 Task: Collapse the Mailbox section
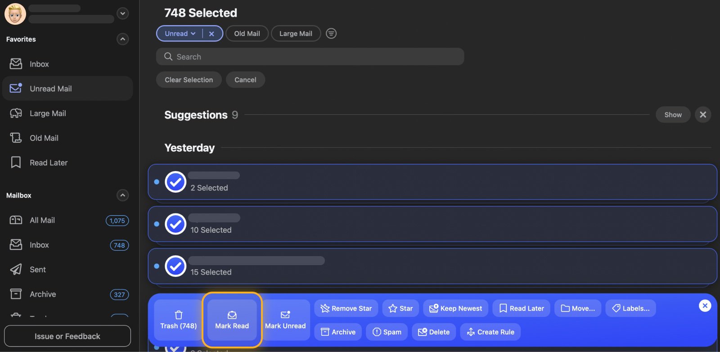(122, 195)
